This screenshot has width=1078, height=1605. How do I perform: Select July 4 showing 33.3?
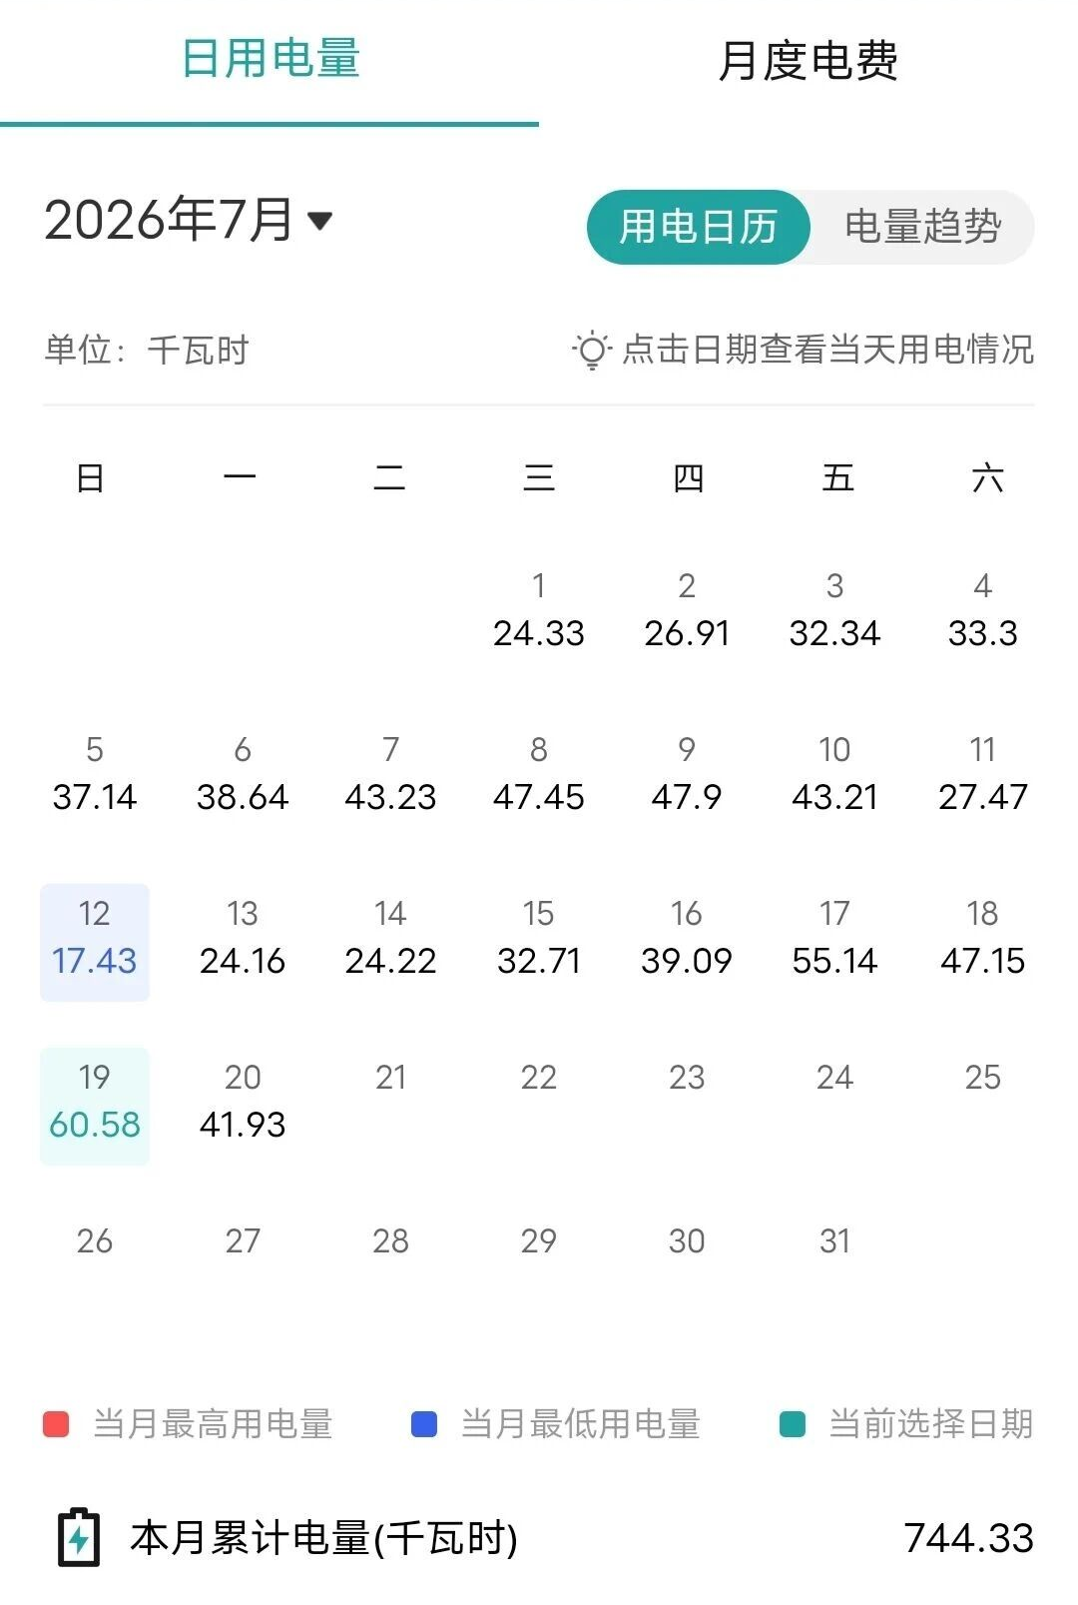coord(983,610)
